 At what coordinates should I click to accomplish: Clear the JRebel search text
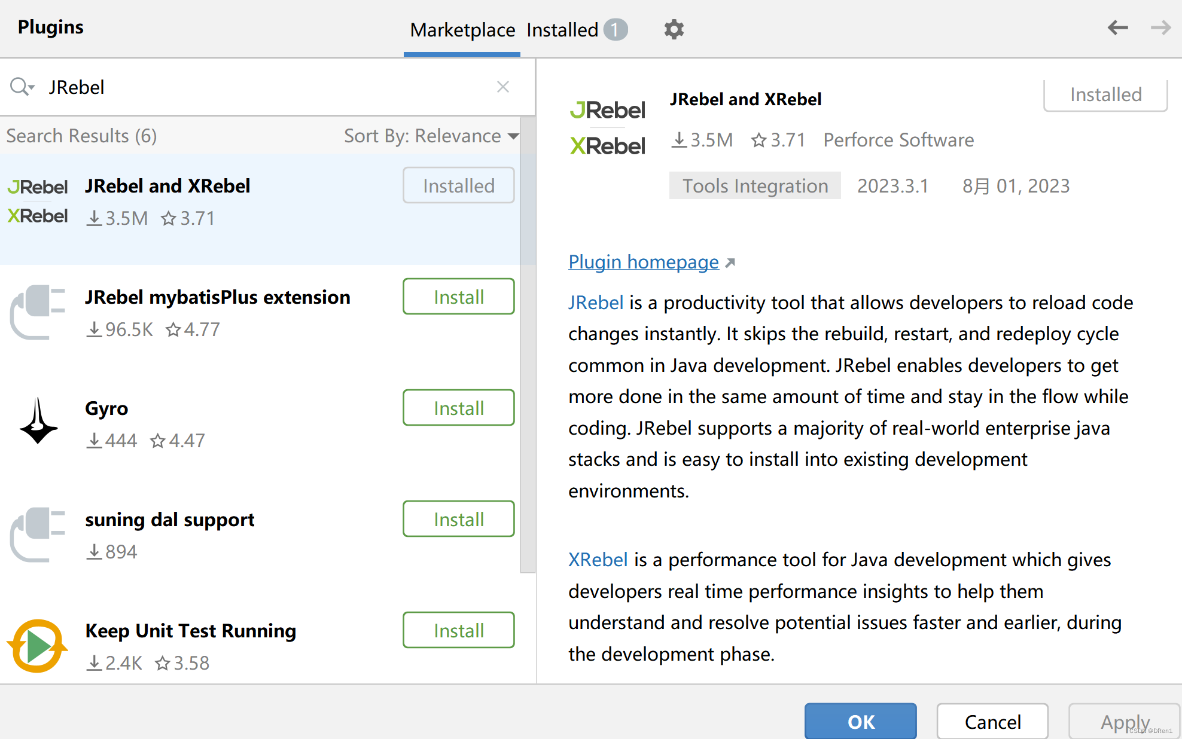503,87
